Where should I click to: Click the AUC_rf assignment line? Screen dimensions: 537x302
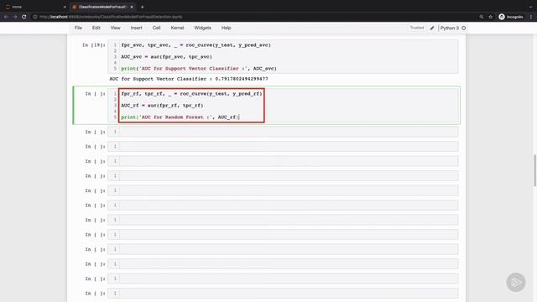[x=162, y=106]
